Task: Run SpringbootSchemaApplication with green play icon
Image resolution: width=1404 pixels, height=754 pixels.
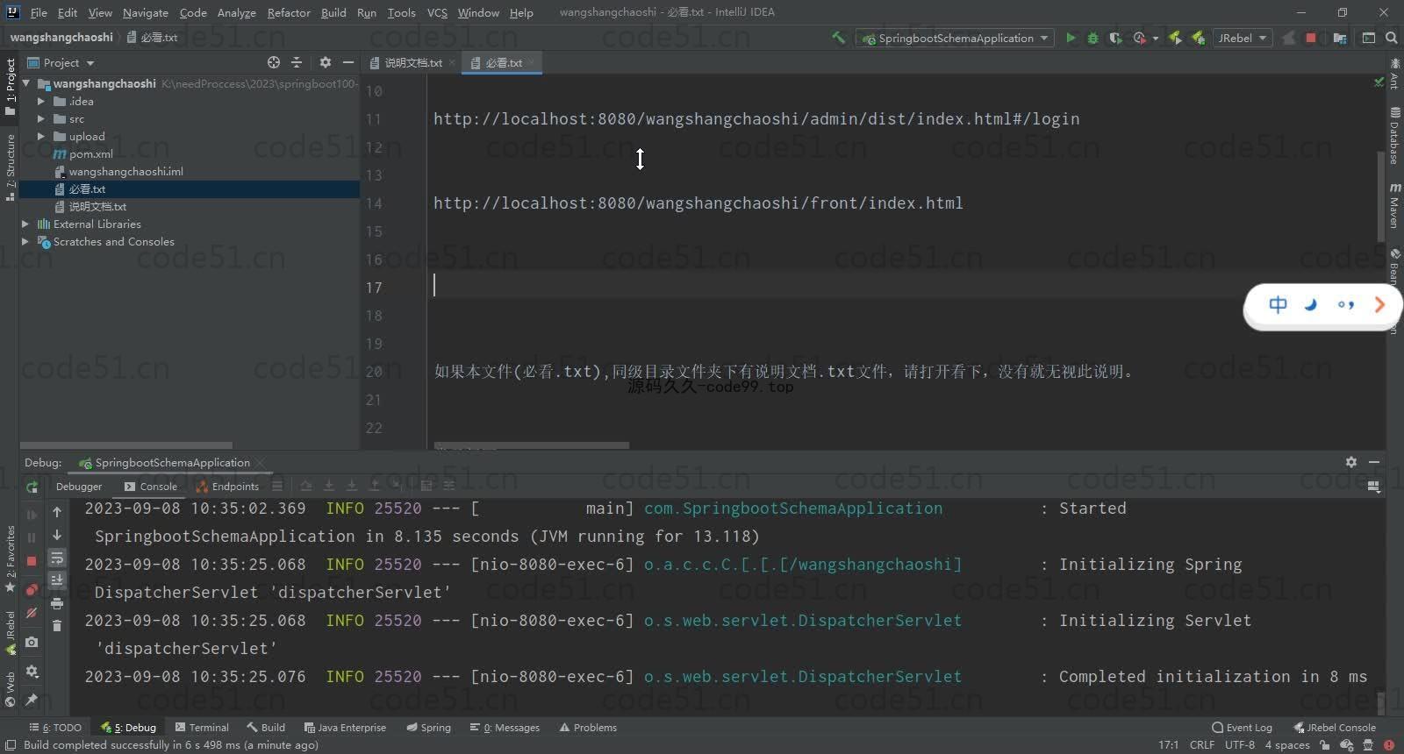Action: click(1071, 38)
